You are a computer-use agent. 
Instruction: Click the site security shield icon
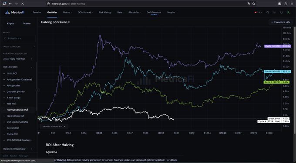click(48, 4)
